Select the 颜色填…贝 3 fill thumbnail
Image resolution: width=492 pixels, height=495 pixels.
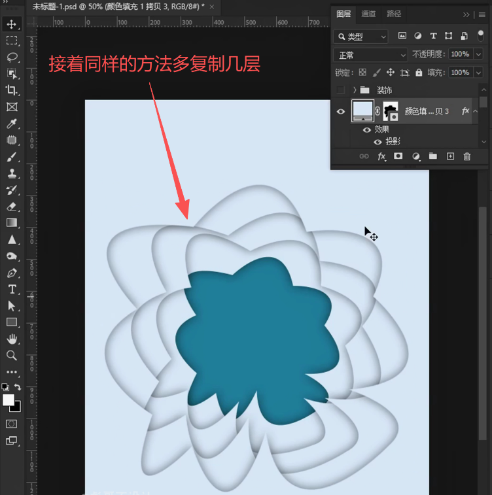click(362, 111)
